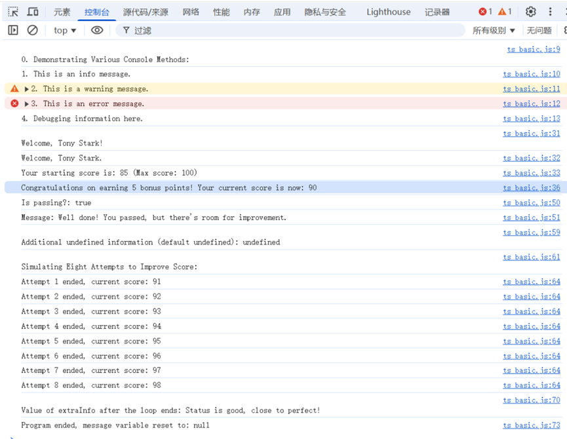Image resolution: width=567 pixels, height=439 pixels.
Task: Switch to the Lighthouse tab
Action: pyautogui.click(x=388, y=12)
